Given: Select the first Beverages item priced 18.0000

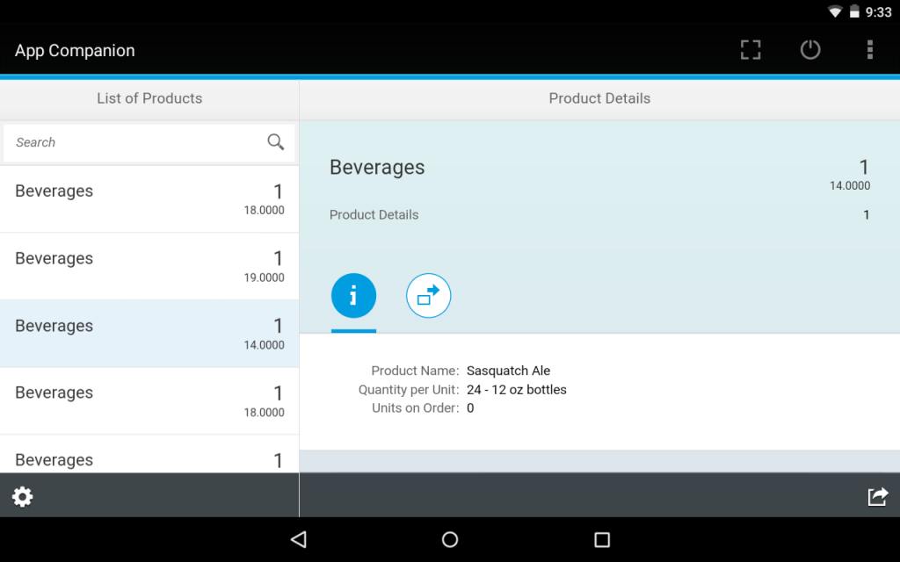Looking at the screenshot, I should click(x=149, y=199).
